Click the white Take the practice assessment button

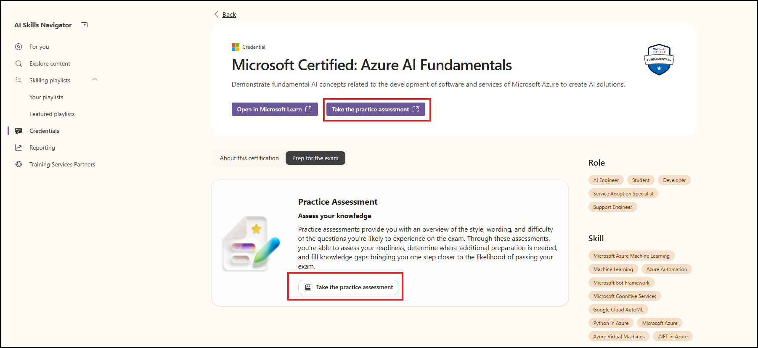click(x=348, y=287)
